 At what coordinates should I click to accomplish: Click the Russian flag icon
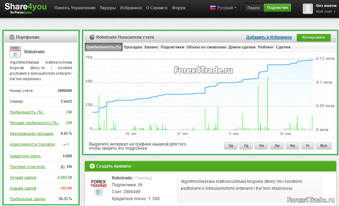[213, 8]
